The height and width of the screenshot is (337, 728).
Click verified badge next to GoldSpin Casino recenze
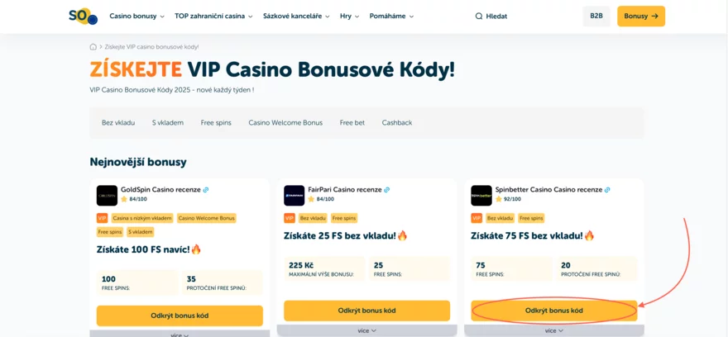coord(206,190)
